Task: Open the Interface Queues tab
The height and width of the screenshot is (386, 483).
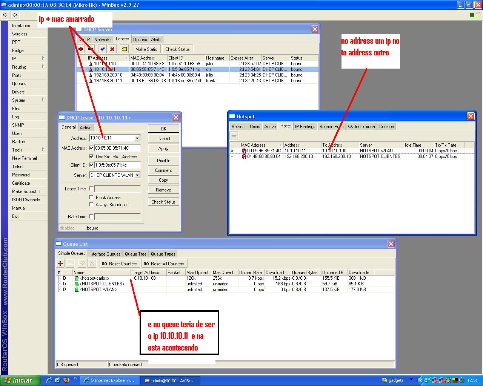Action: pos(105,254)
